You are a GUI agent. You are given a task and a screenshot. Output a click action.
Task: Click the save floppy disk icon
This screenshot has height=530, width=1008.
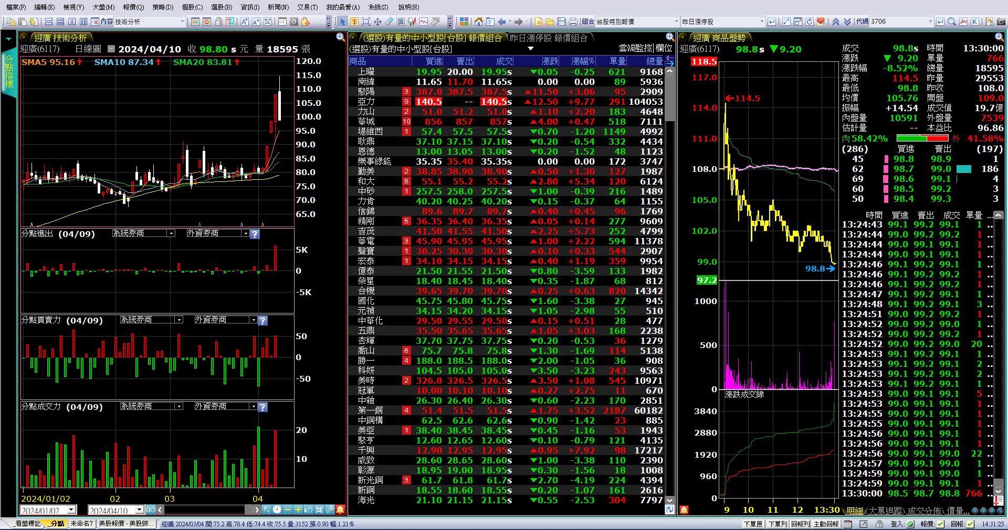point(561,21)
